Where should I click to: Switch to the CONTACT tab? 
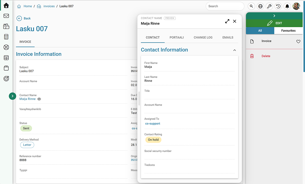[153, 38]
